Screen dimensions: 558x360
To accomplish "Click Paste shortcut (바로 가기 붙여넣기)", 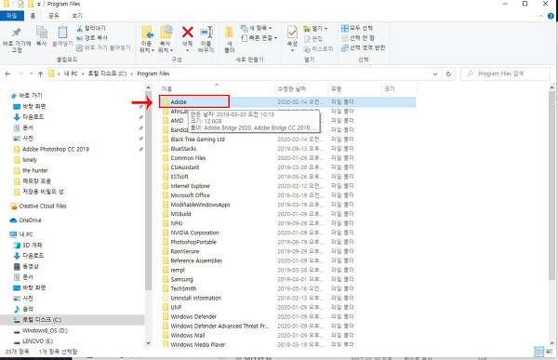I will click(x=103, y=47).
